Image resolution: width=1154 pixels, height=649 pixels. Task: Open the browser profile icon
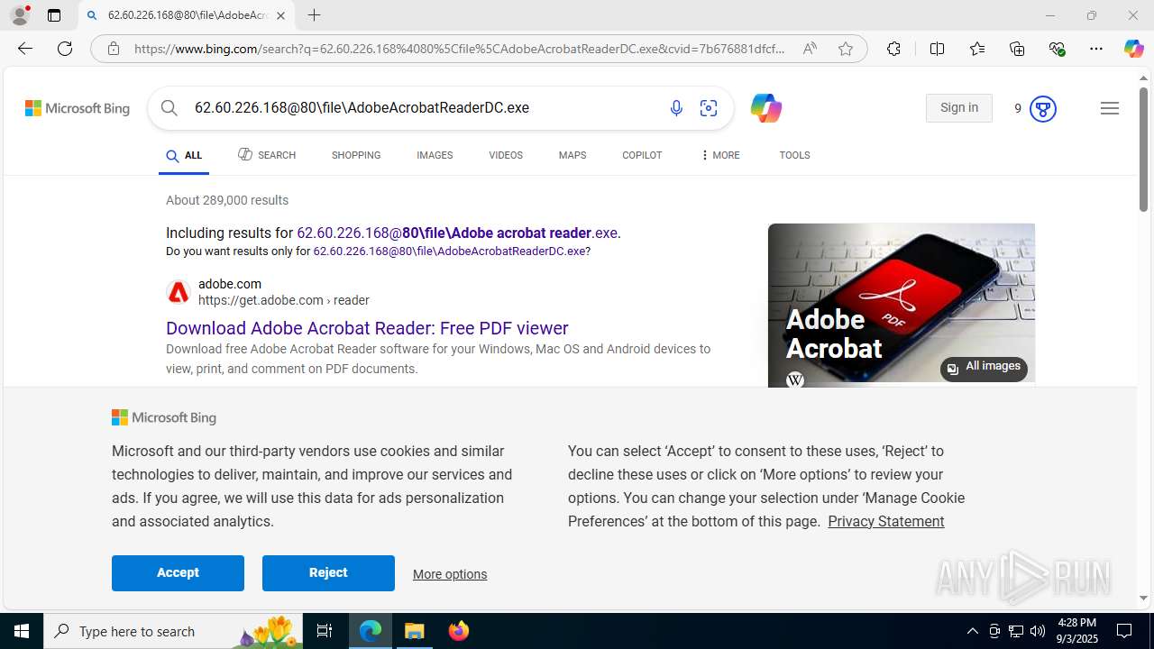[x=20, y=15]
